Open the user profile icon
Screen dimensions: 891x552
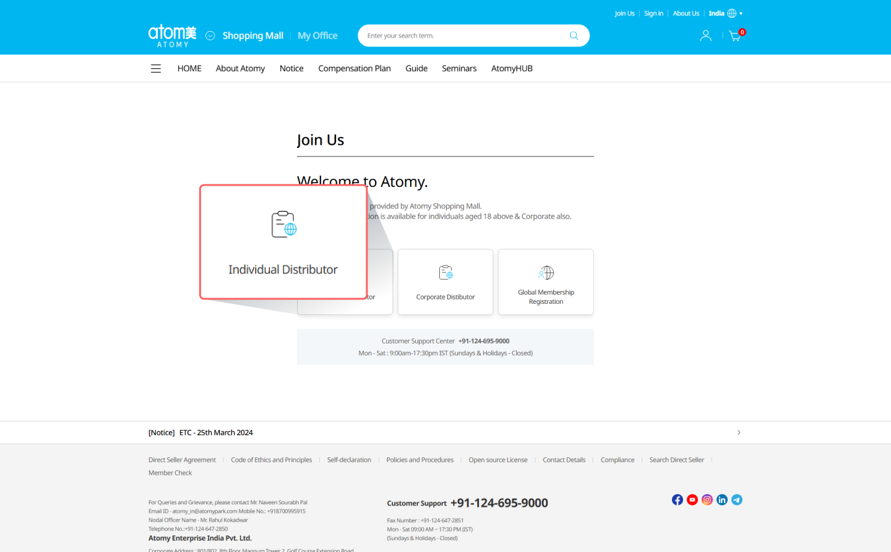point(705,35)
